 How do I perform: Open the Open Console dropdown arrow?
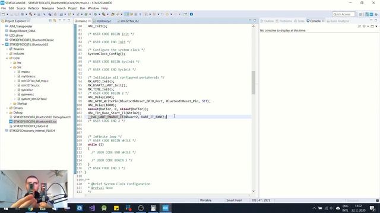pos(376,26)
